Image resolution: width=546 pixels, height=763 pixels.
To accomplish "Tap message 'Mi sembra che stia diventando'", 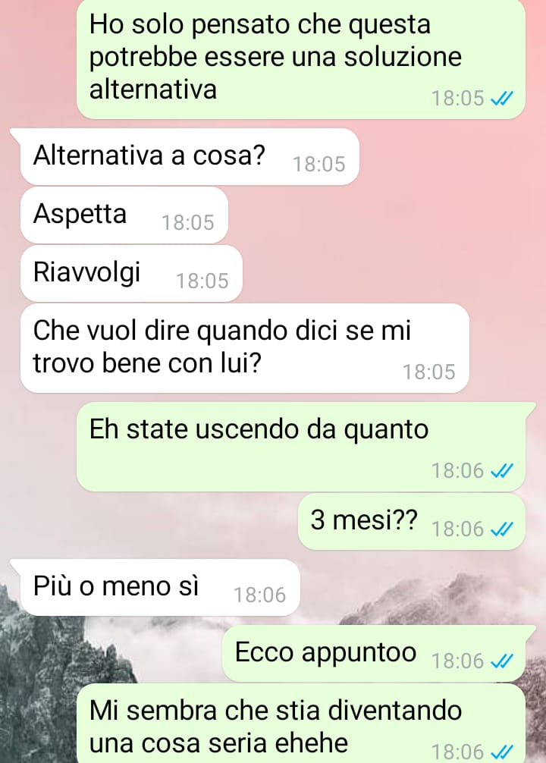I will click(x=301, y=724).
